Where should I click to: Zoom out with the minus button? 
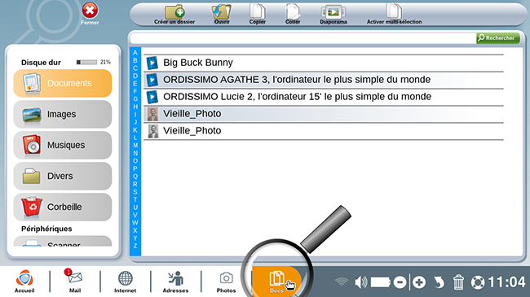[x=400, y=282]
